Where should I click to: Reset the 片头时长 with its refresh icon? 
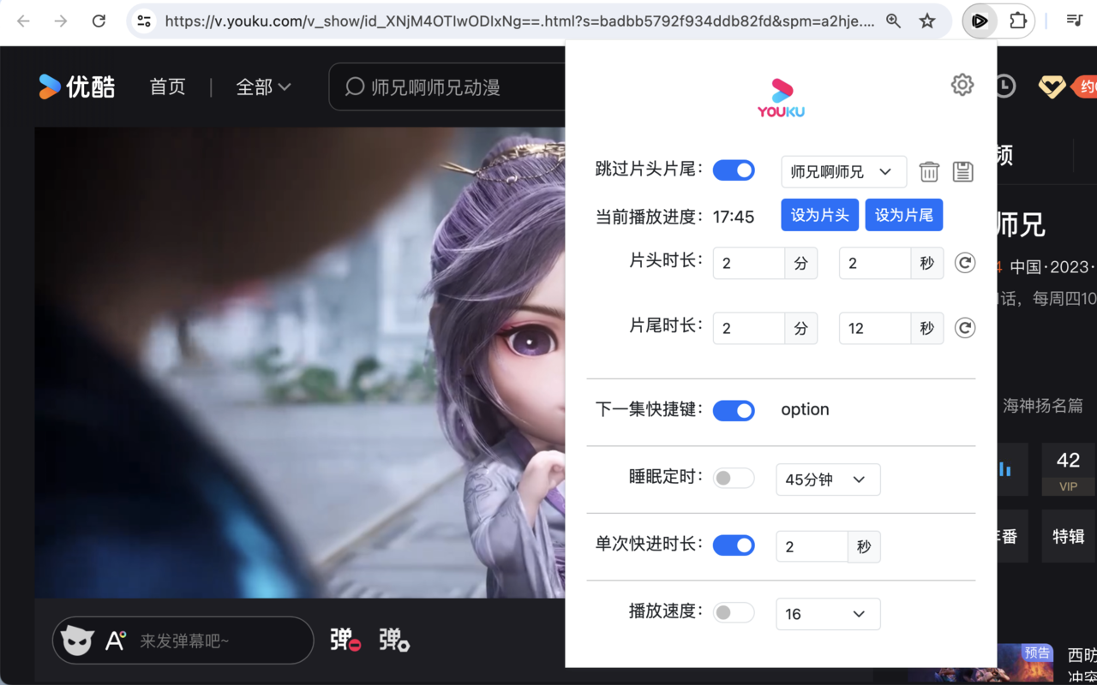tap(965, 263)
